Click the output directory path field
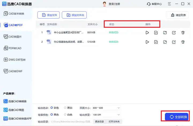This screenshot has width=193, height=126. (71, 121)
